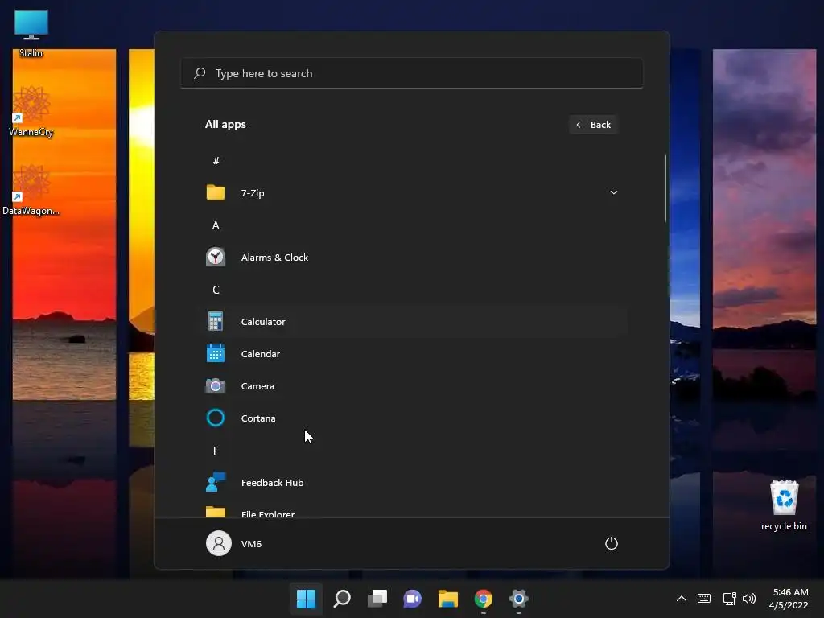824x618 pixels.
Task: Click the Windows Start button on taskbar
Action: (306, 598)
